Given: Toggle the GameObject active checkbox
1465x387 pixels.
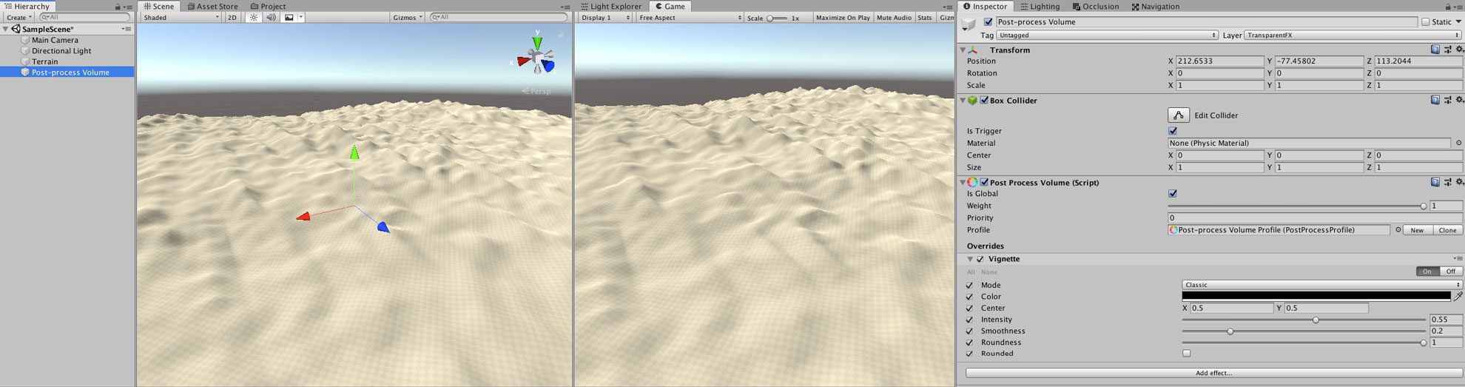Looking at the screenshot, I should [x=988, y=22].
